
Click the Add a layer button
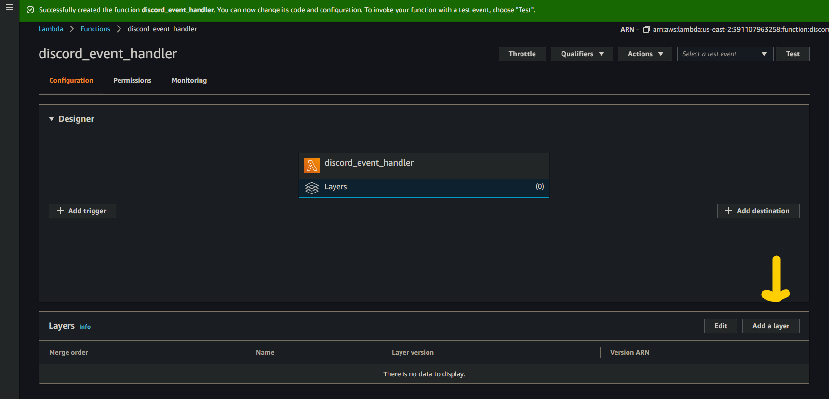click(771, 326)
